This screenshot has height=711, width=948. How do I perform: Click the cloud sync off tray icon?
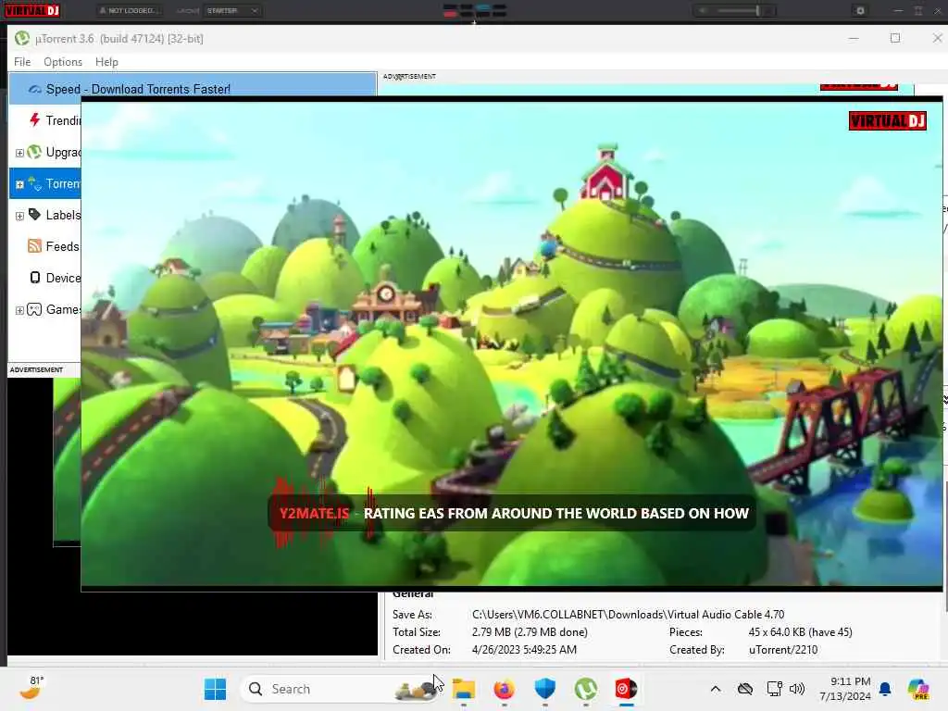click(x=745, y=689)
